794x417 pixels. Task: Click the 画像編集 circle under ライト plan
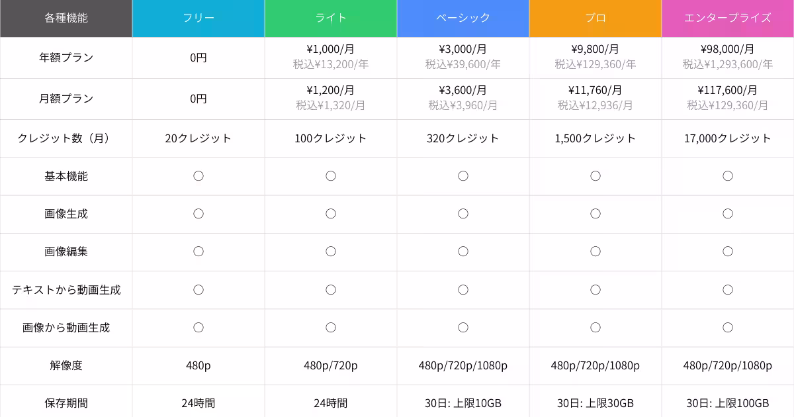[x=331, y=252]
